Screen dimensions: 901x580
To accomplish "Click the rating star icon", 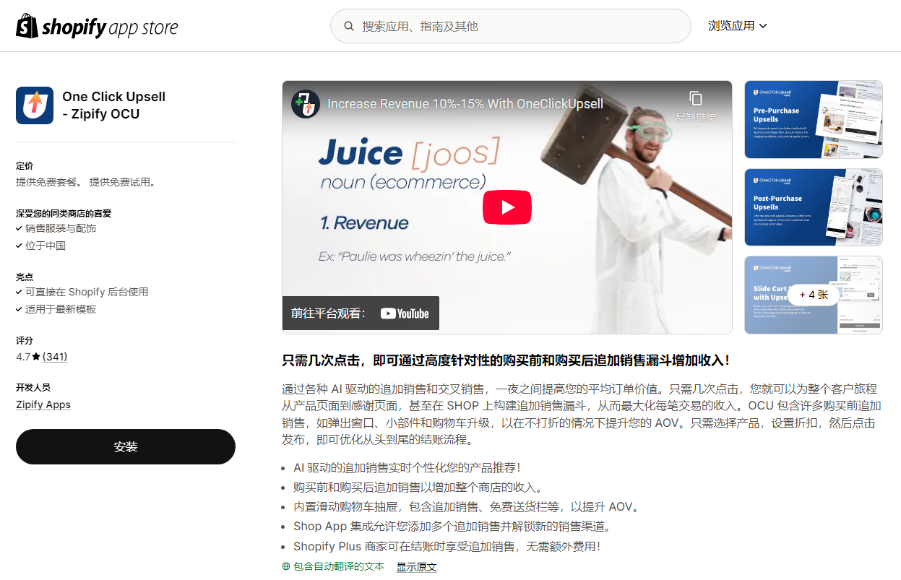I will (36, 357).
